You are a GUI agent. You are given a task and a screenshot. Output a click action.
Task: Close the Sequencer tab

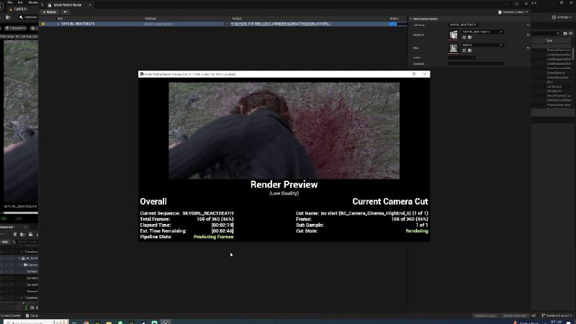pos(25,227)
